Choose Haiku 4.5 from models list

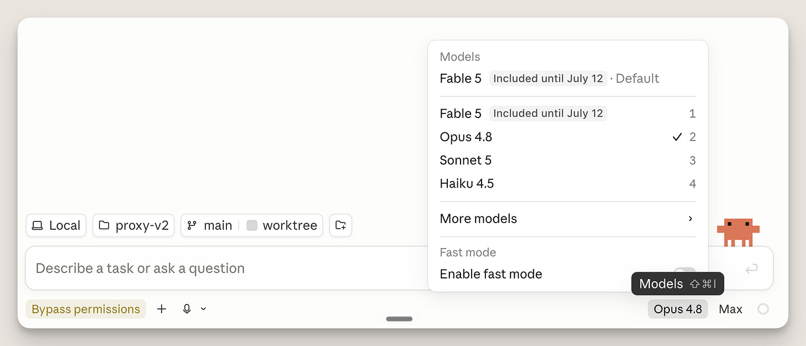coord(568,184)
